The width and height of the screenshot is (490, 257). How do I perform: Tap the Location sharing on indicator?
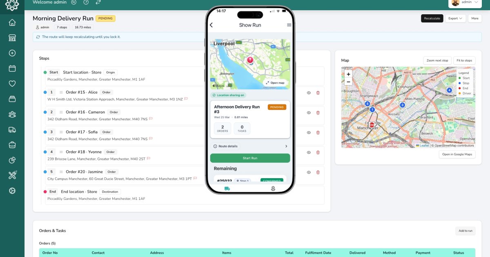coord(229,95)
